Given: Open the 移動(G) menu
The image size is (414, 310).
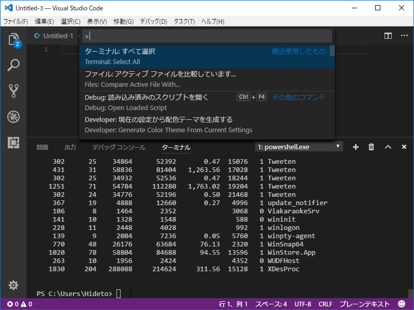Looking at the screenshot, I should pos(124,21).
